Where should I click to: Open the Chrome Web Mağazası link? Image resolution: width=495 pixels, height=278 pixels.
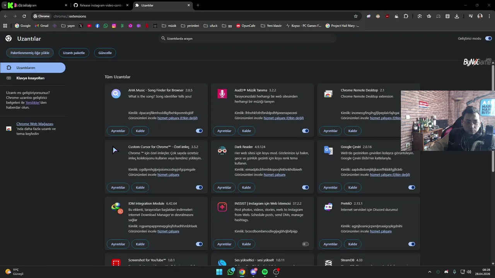click(35, 124)
